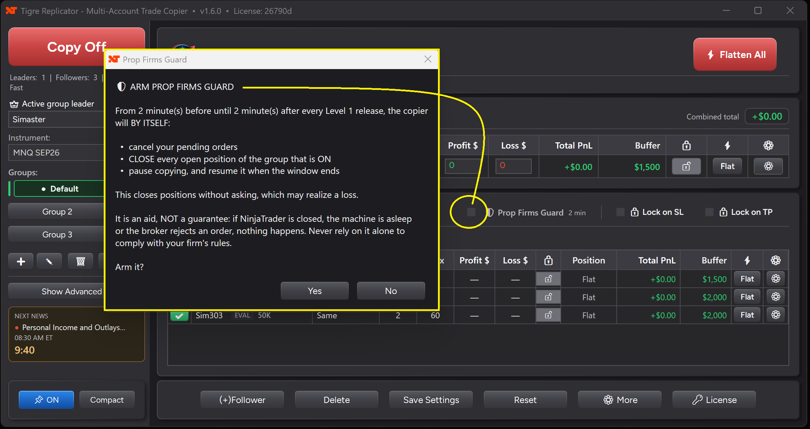The height and width of the screenshot is (429, 810).
Task: Click the gear header icon in the follower table
Action: tap(776, 260)
